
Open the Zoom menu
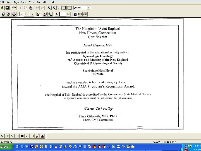[24, 2]
